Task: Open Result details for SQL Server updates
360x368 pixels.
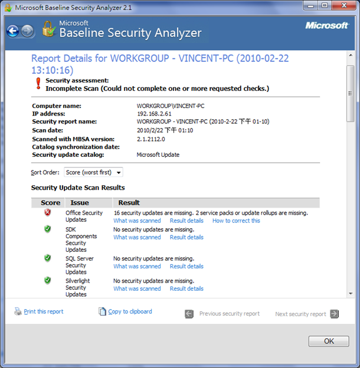Action: tap(186, 267)
